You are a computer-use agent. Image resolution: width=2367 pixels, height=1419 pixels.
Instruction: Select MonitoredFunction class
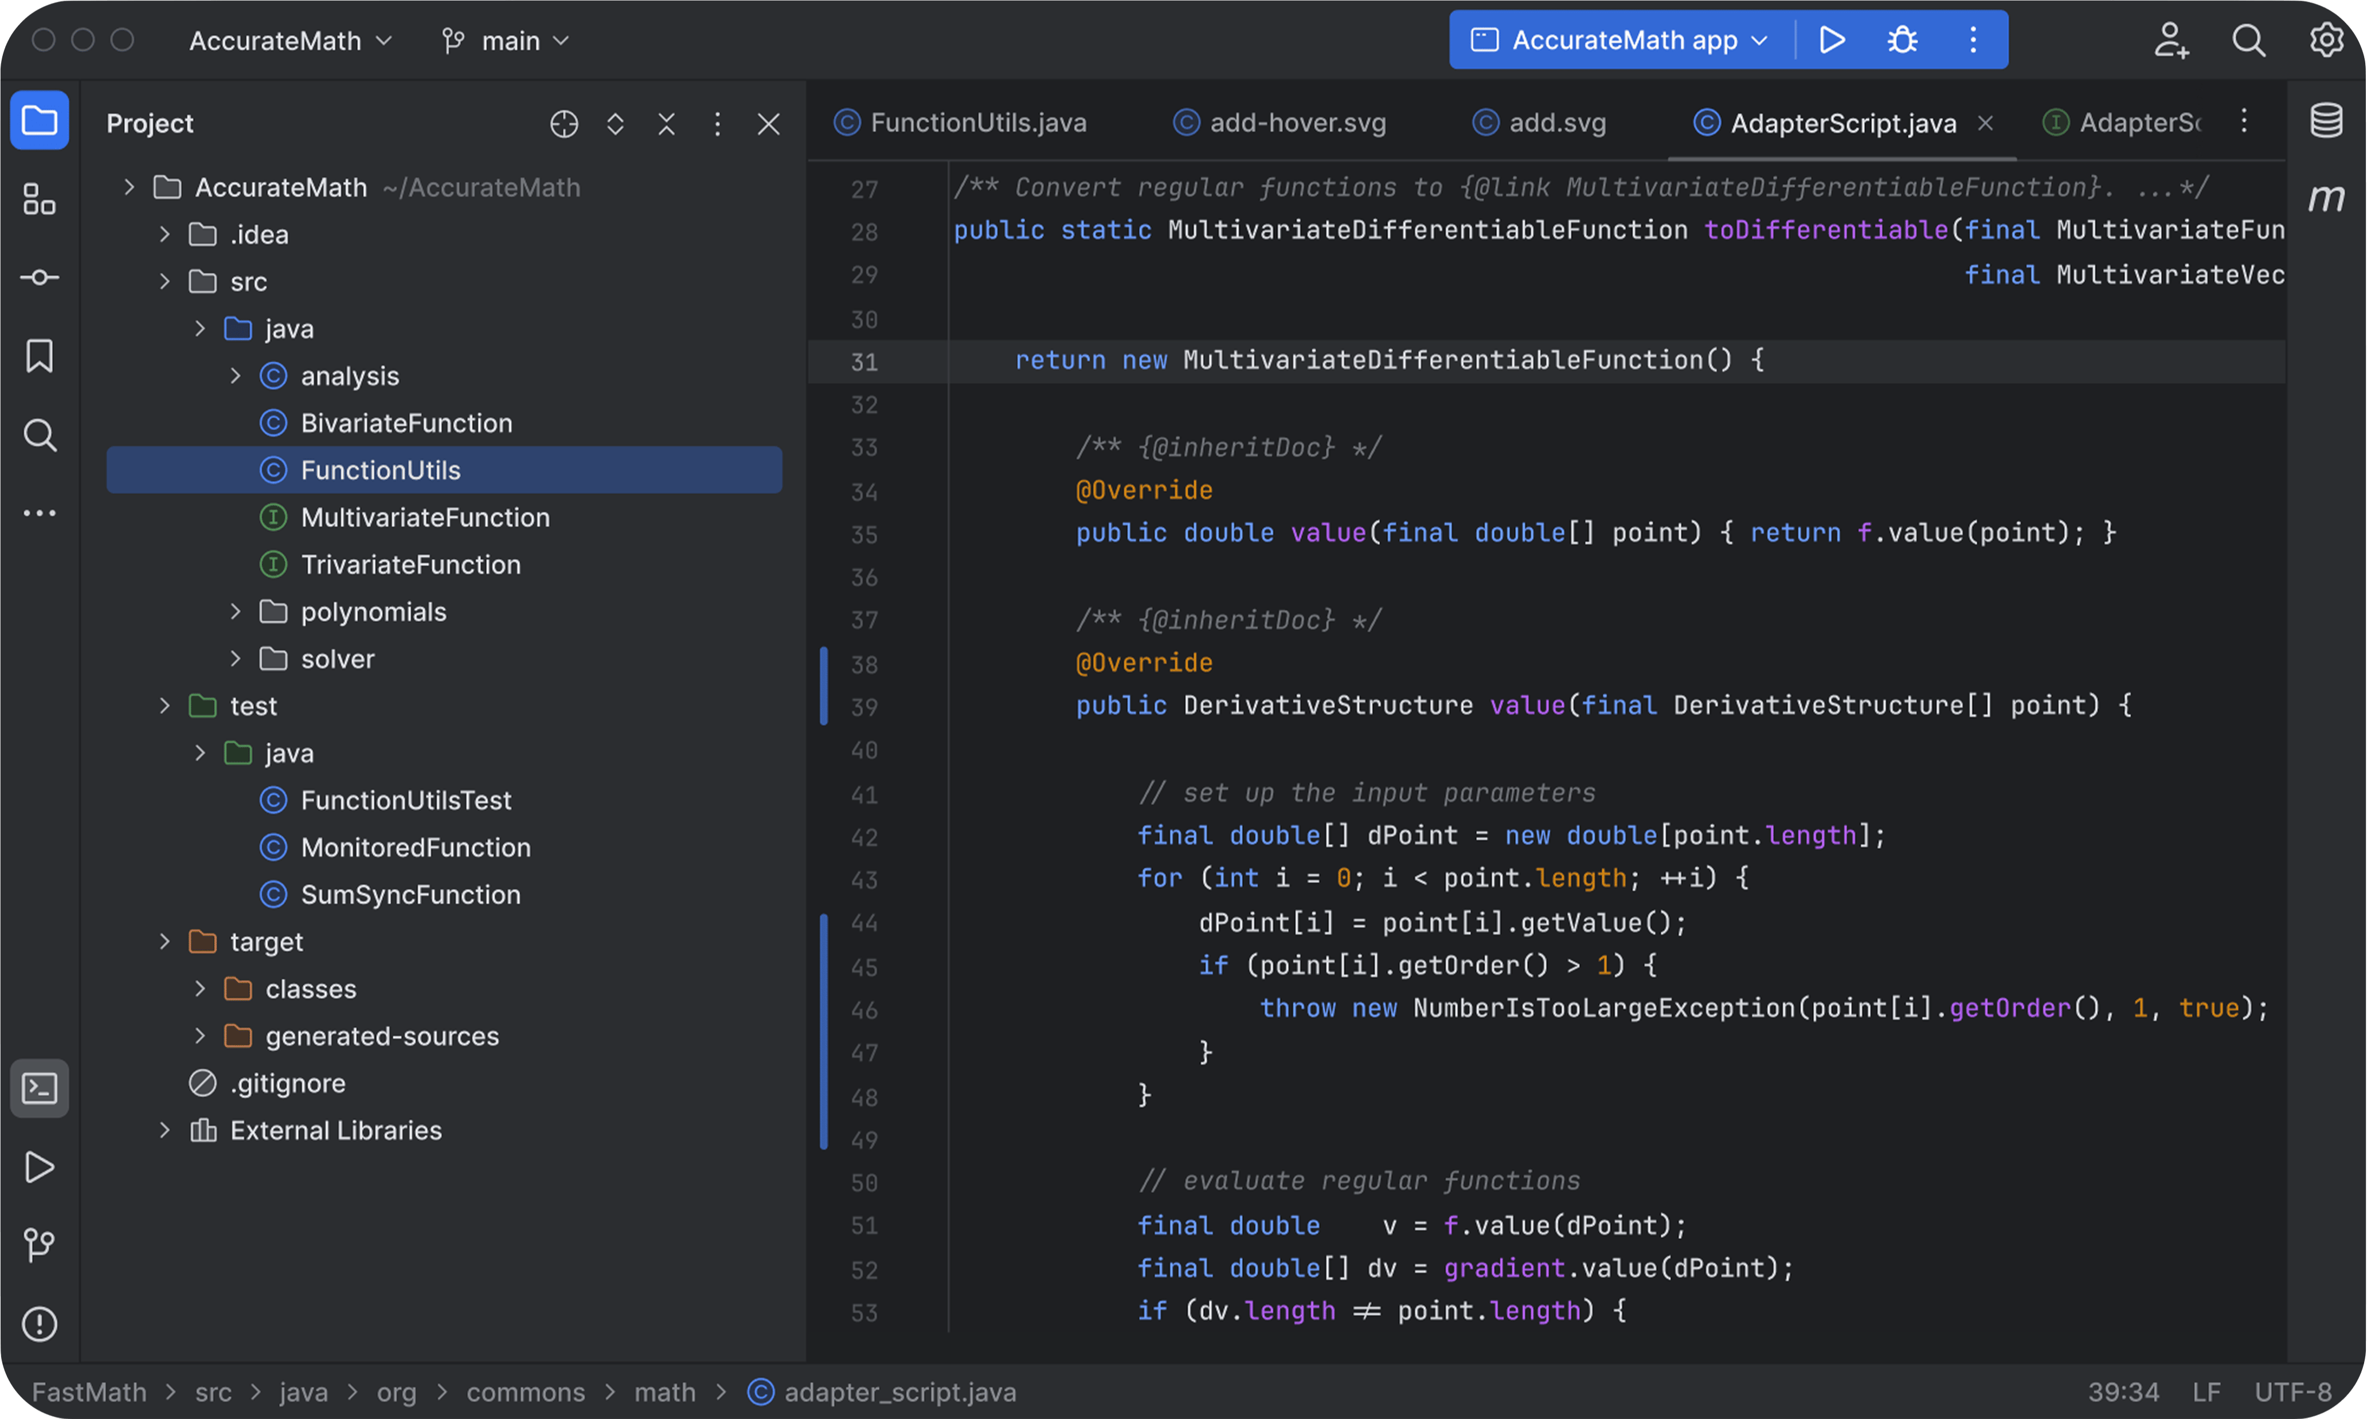click(444, 847)
